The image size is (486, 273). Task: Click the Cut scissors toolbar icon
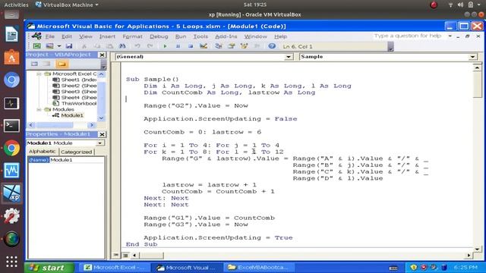point(84,46)
